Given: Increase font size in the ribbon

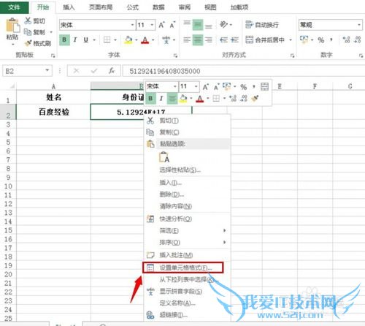Looking at the screenshot, I should [x=161, y=25].
